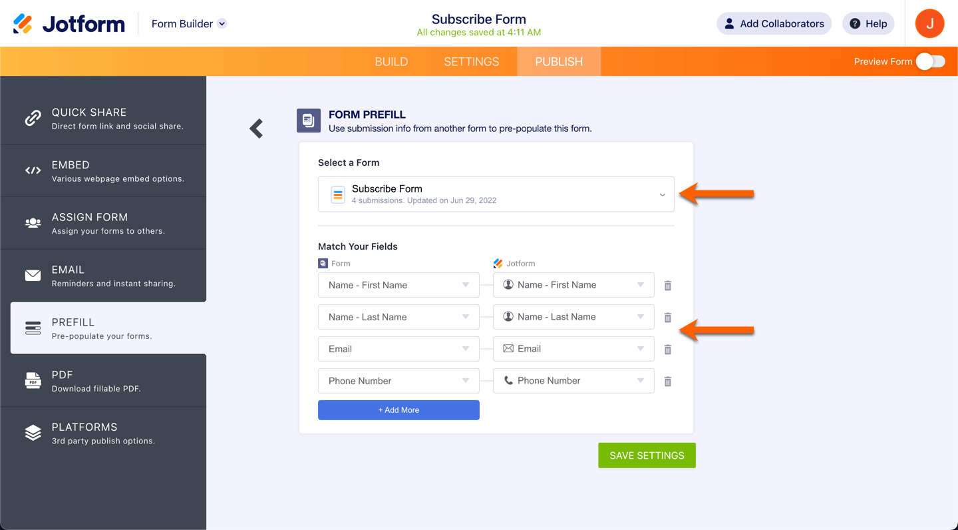Delete the Phone Number mapping with trash icon

[668, 382]
